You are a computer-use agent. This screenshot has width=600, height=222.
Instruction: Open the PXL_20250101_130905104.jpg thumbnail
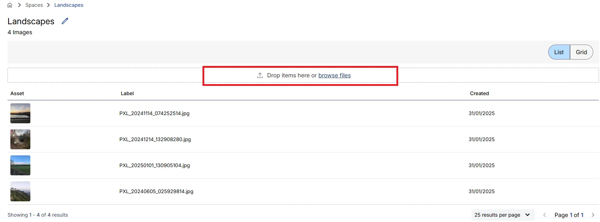(x=20, y=165)
